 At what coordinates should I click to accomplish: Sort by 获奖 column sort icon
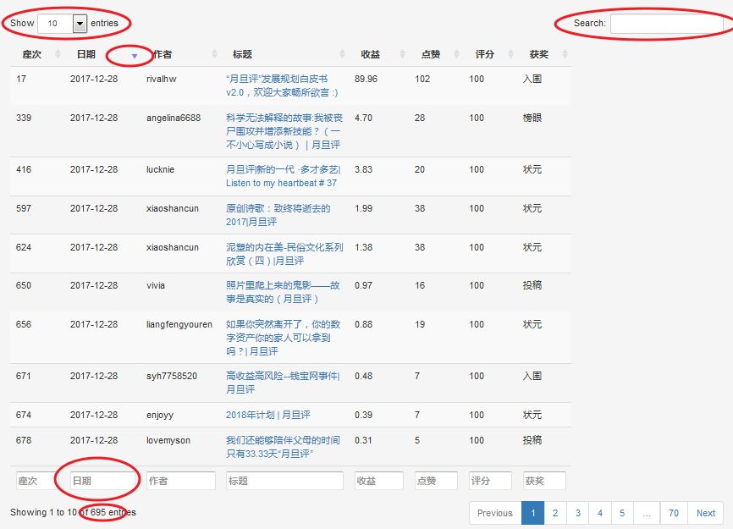565,54
